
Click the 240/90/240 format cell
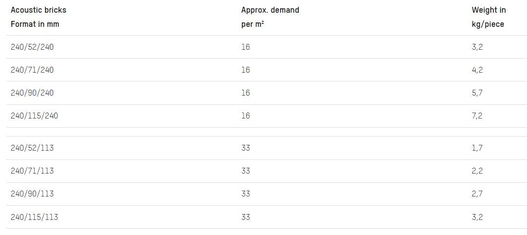[32, 93]
